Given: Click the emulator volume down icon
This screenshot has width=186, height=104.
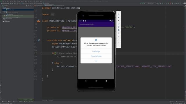Looking at the screenshot, I should pos(119,21).
